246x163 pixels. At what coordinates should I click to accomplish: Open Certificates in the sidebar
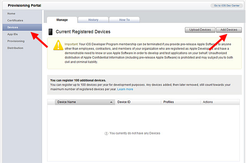(15, 20)
